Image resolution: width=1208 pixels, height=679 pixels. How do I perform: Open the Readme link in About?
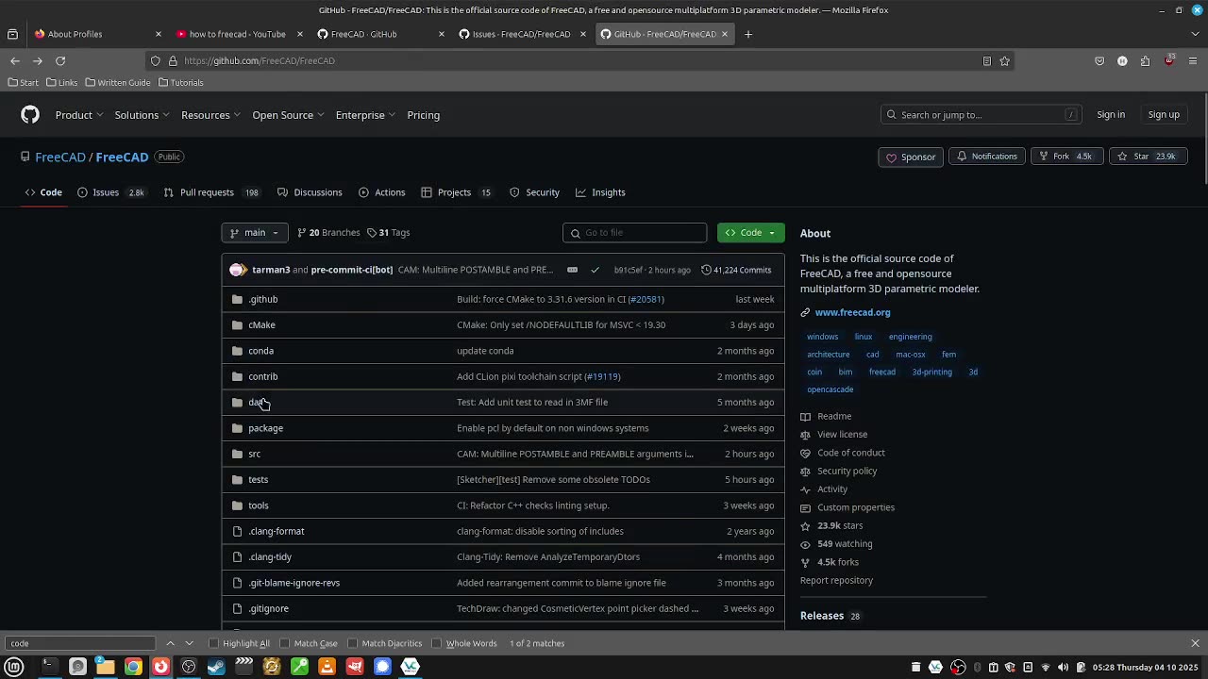[834, 416]
